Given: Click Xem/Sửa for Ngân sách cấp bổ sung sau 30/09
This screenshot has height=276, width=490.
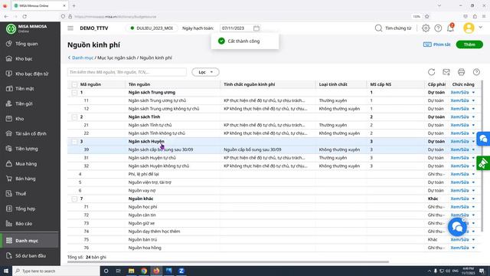Looking at the screenshot, I should [459, 149].
